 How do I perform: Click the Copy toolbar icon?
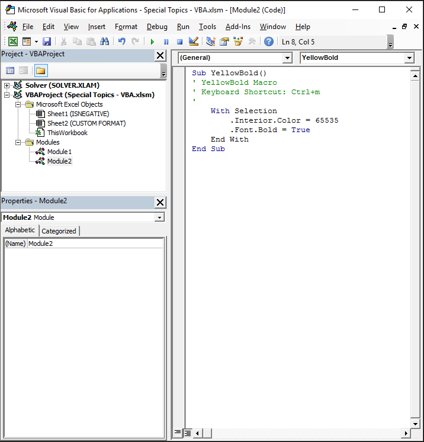pyautogui.click(x=77, y=41)
